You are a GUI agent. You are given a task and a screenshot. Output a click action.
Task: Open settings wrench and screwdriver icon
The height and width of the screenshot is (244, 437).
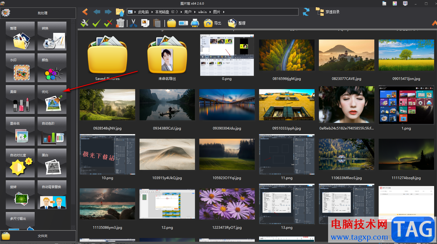pos(85,23)
